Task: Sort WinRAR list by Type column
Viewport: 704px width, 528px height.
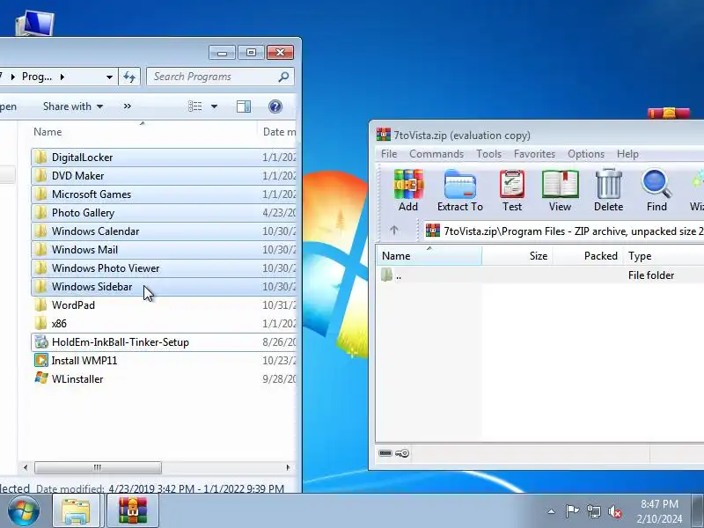Action: pos(664,256)
